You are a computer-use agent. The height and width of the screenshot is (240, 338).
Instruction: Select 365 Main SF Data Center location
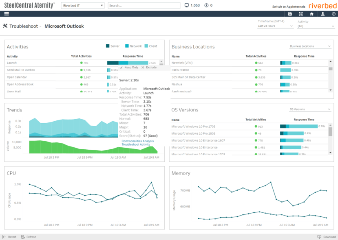coord(188,77)
